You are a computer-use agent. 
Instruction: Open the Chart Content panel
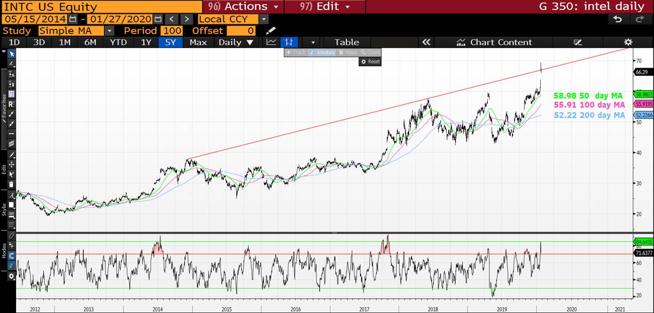[x=494, y=42]
